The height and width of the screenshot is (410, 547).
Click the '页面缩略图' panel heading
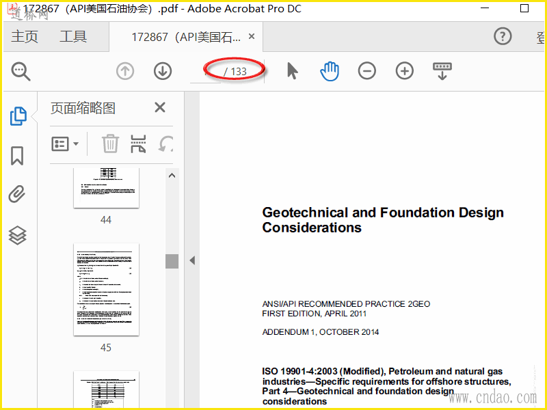coord(83,108)
